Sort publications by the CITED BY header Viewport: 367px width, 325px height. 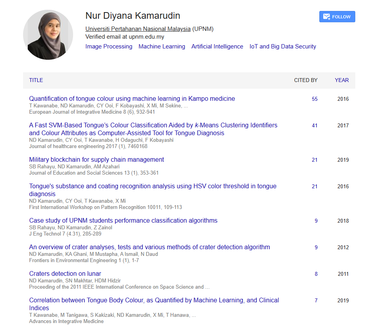point(306,80)
